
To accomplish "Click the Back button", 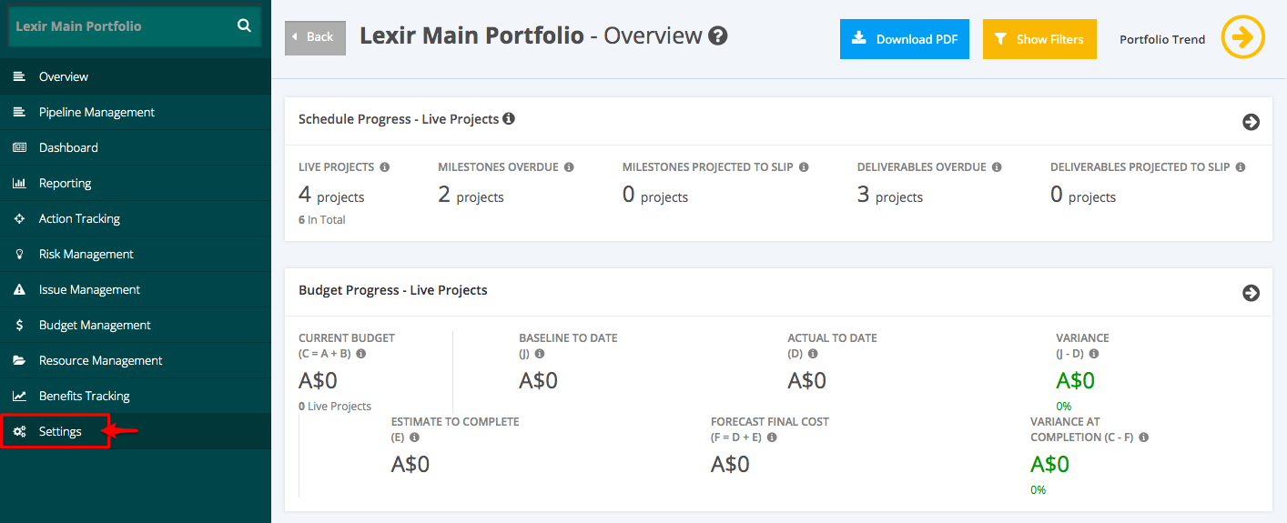I will 315,37.
